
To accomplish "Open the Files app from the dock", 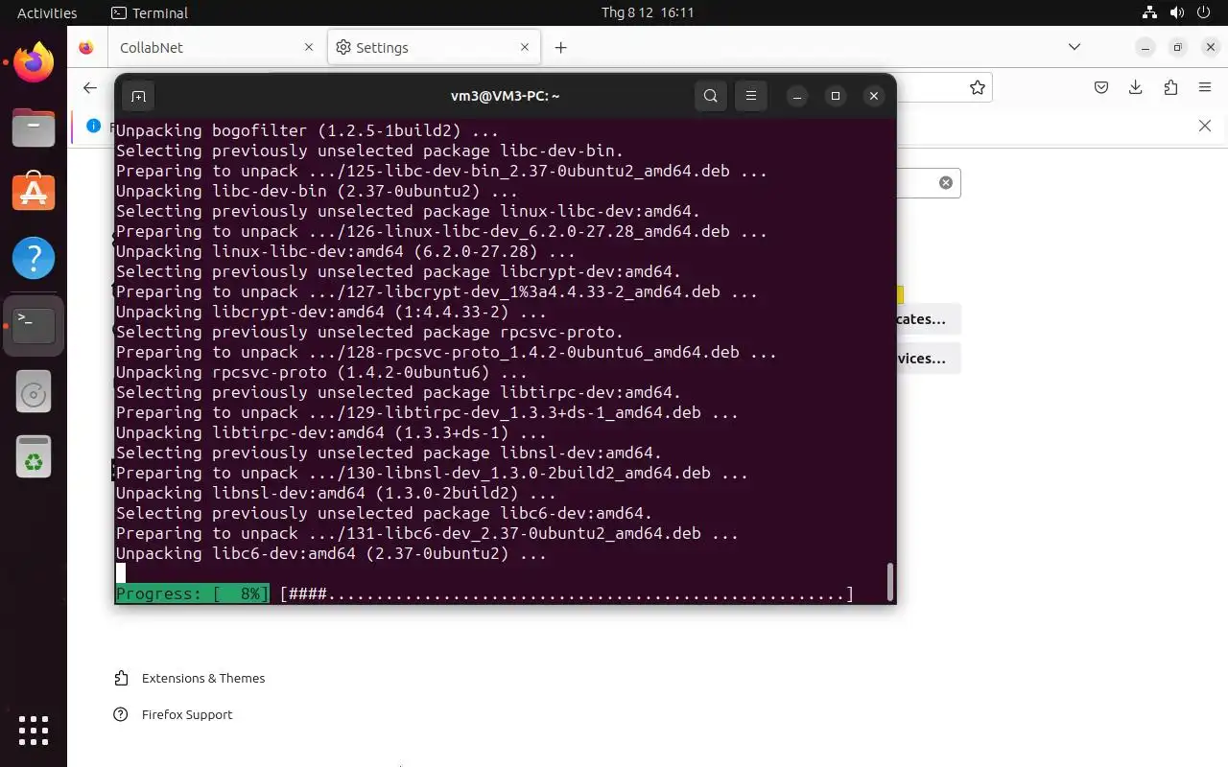I will 34,128.
